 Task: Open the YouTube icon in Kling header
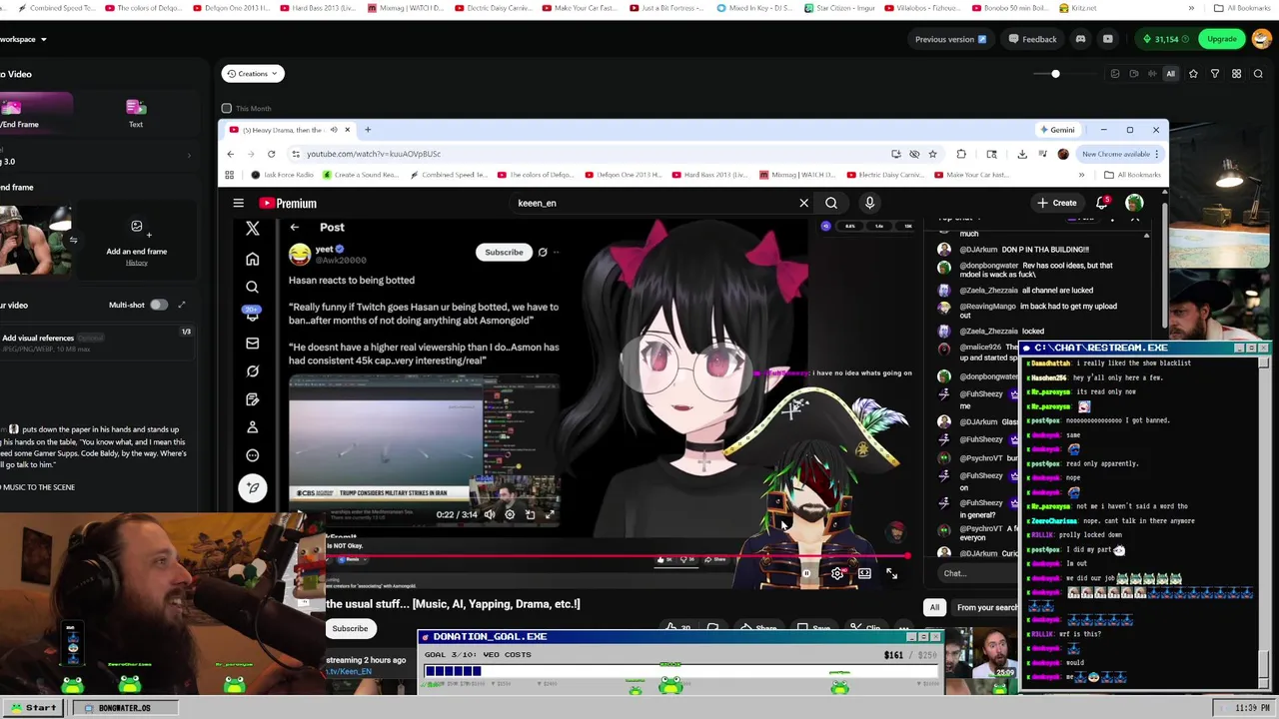click(1107, 39)
